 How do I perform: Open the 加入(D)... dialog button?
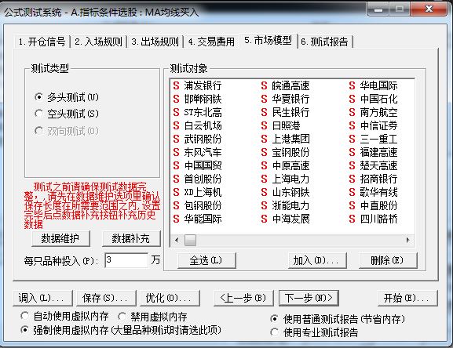pyautogui.click(x=317, y=260)
